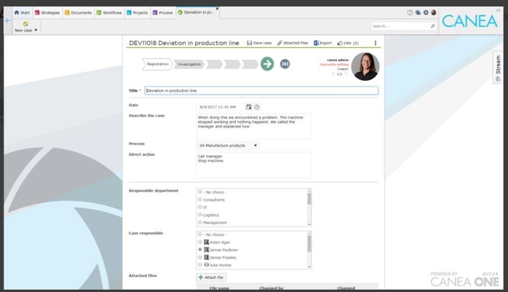Click department list scroll-down arrow

(x=309, y=224)
